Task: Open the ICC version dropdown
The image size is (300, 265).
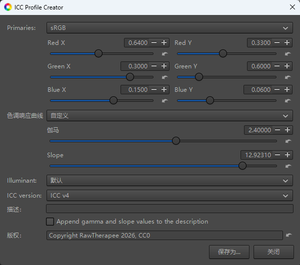Action: 169,195
